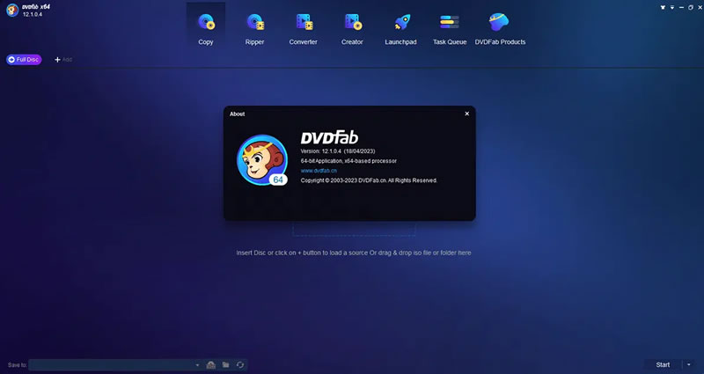Viewport: 704px width, 374px height.
Task: Open the Converter module
Action: 303,29
